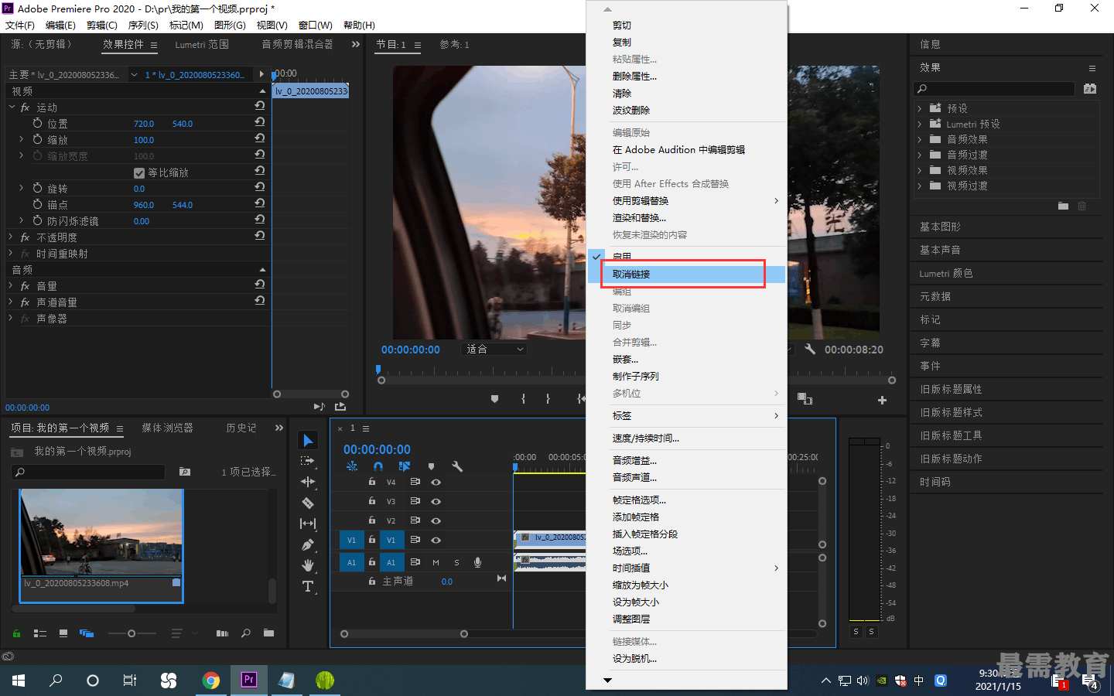The height and width of the screenshot is (696, 1114).
Task: Create new bin in project panel
Action: 268,633
